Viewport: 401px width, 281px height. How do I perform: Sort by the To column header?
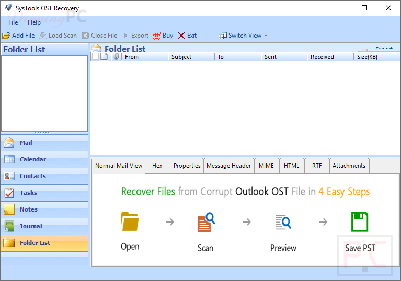237,57
